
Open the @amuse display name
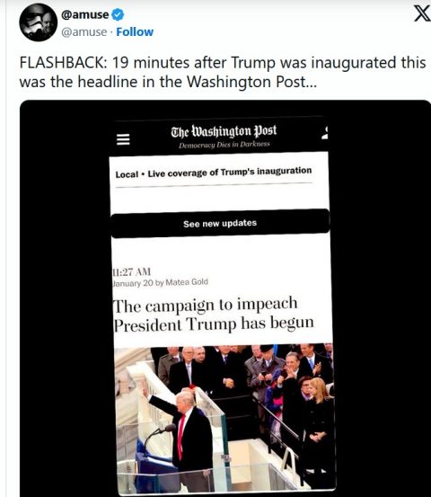tap(85, 14)
